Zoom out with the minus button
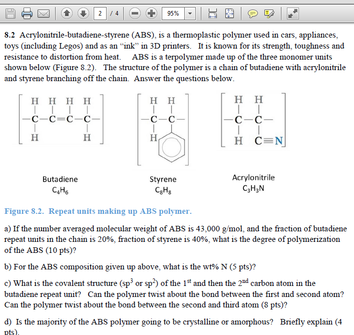The image size is (354, 335). pyautogui.click(x=135, y=14)
